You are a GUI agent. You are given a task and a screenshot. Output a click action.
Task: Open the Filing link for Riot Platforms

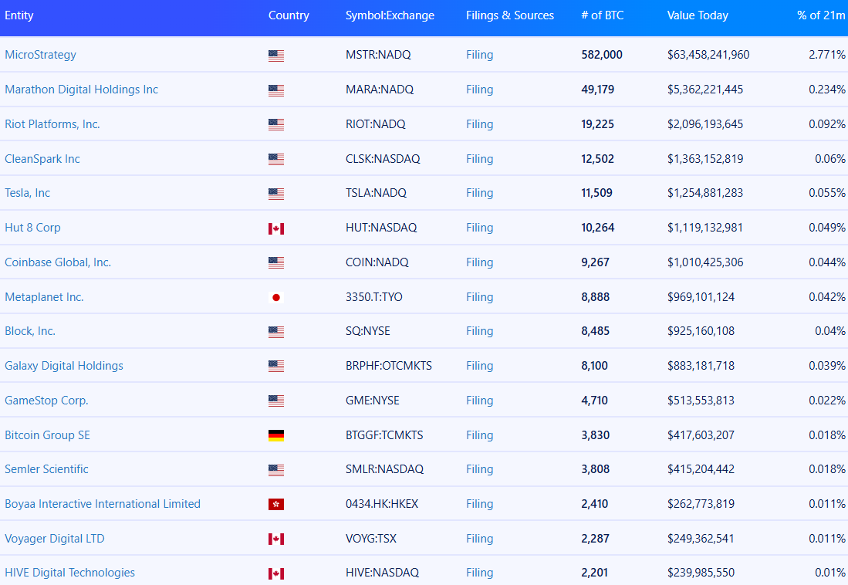point(480,124)
